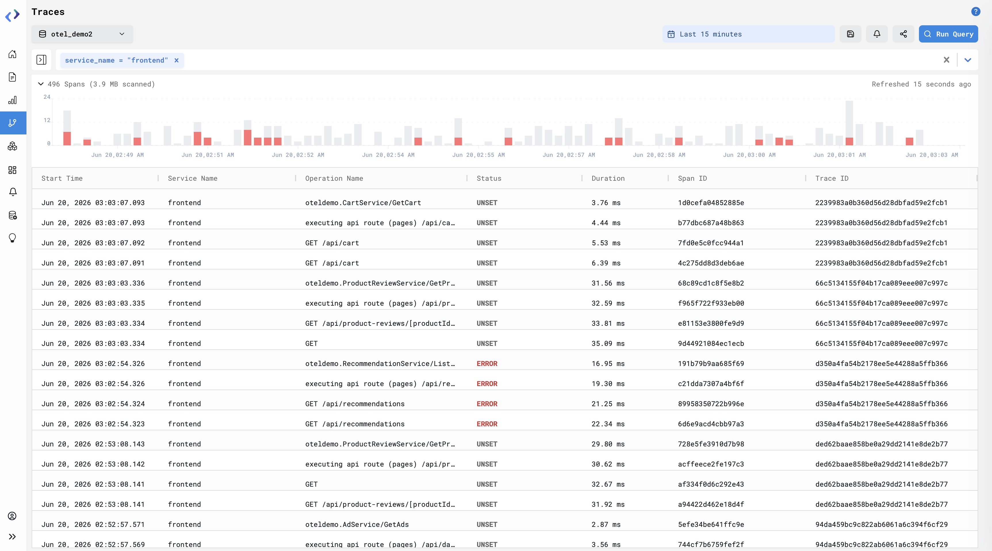Click span ID acffeece2fe197c3
This screenshot has width=992, height=551.
(711, 464)
